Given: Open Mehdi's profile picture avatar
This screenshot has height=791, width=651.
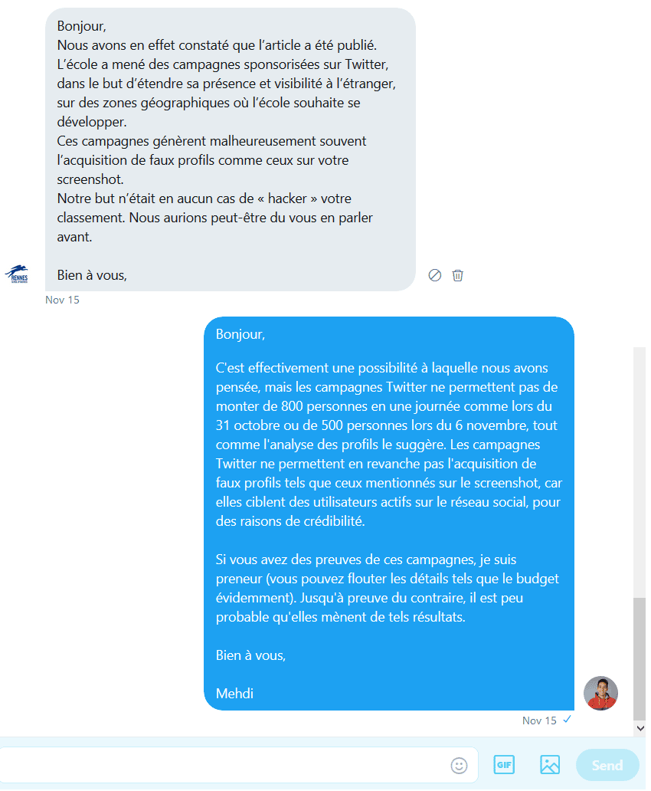Looking at the screenshot, I should tap(600, 693).
